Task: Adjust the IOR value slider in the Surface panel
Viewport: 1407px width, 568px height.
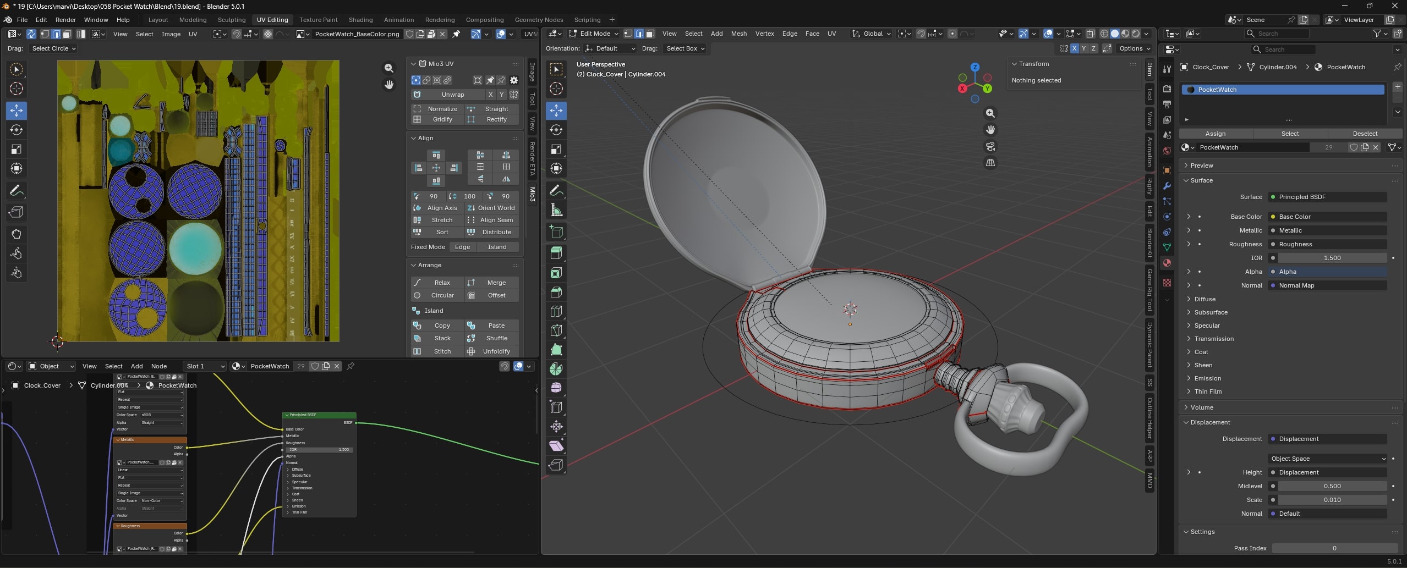Action: (1332, 258)
